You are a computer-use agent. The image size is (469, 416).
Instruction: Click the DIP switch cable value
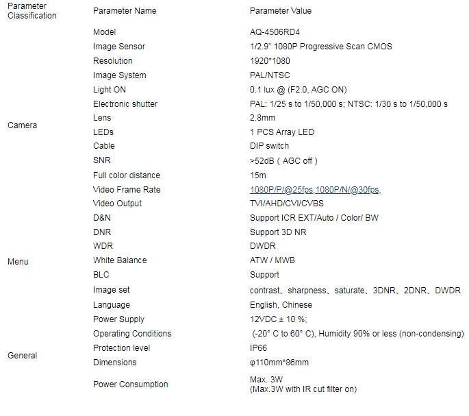tap(269, 146)
